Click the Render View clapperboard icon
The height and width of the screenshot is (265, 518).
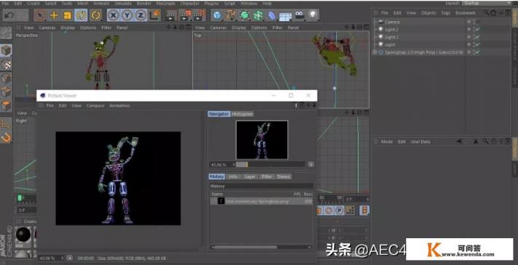171,15
